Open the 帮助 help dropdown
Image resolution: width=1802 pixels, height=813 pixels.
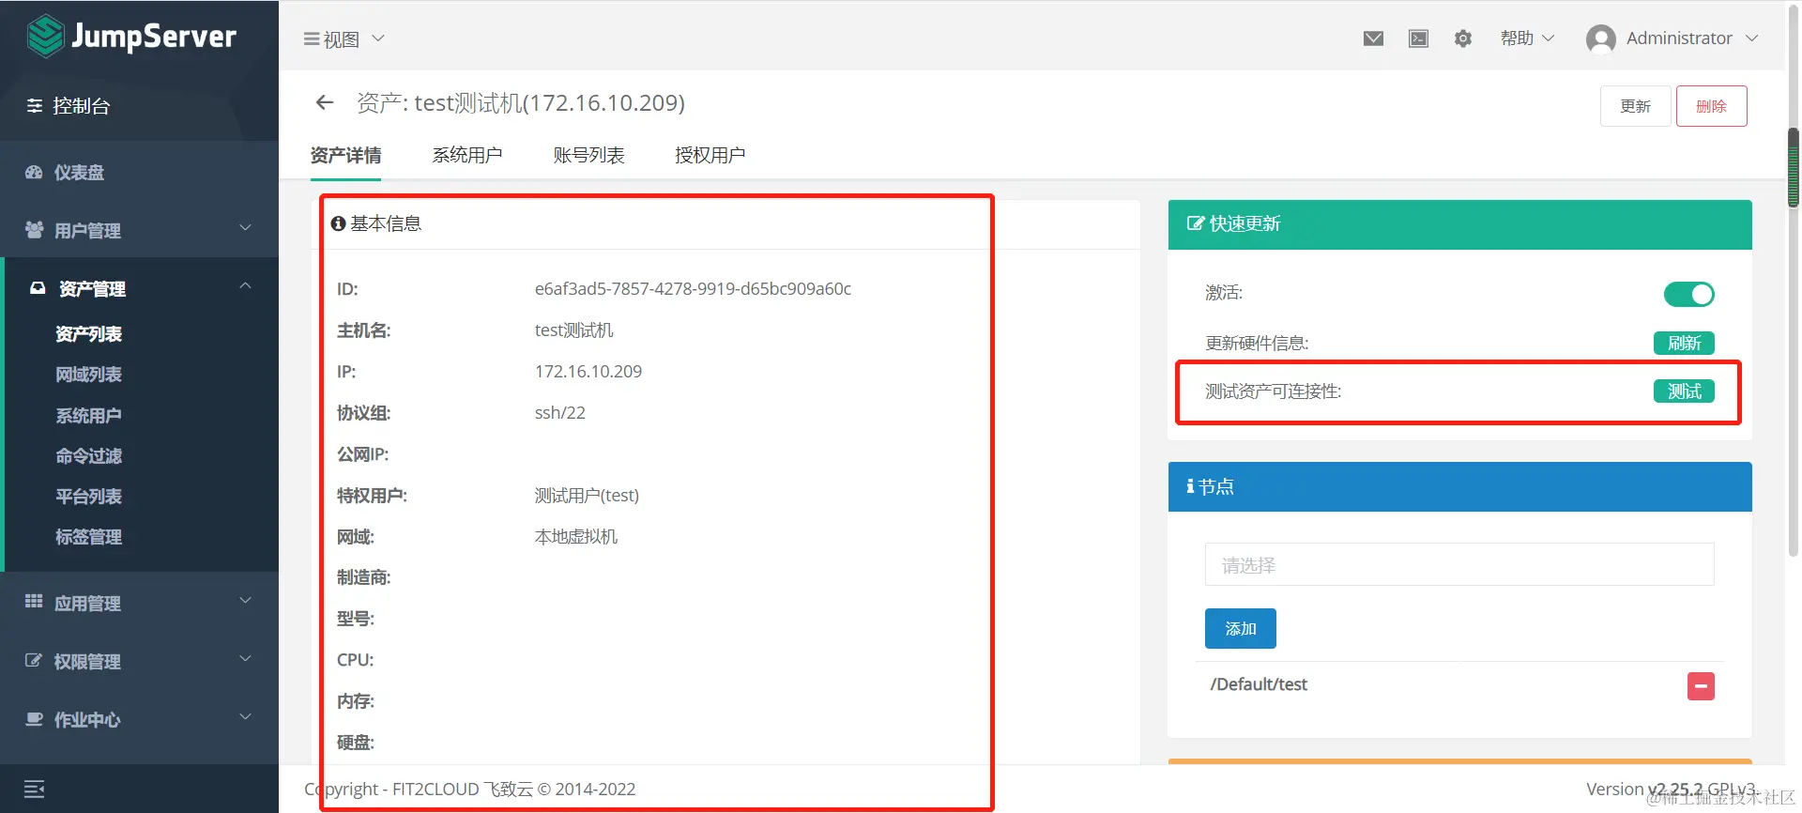(x=1527, y=38)
